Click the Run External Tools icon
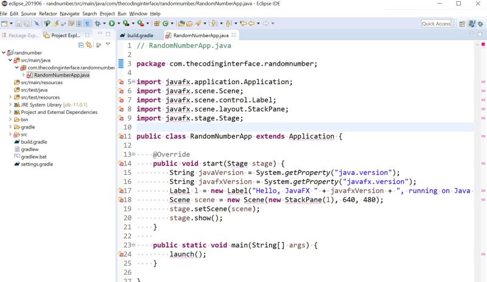The width and height of the screenshot is (487, 282). [x=141, y=23]
